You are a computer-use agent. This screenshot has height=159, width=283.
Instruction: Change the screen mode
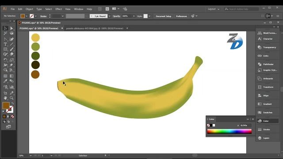pos(8,127)
